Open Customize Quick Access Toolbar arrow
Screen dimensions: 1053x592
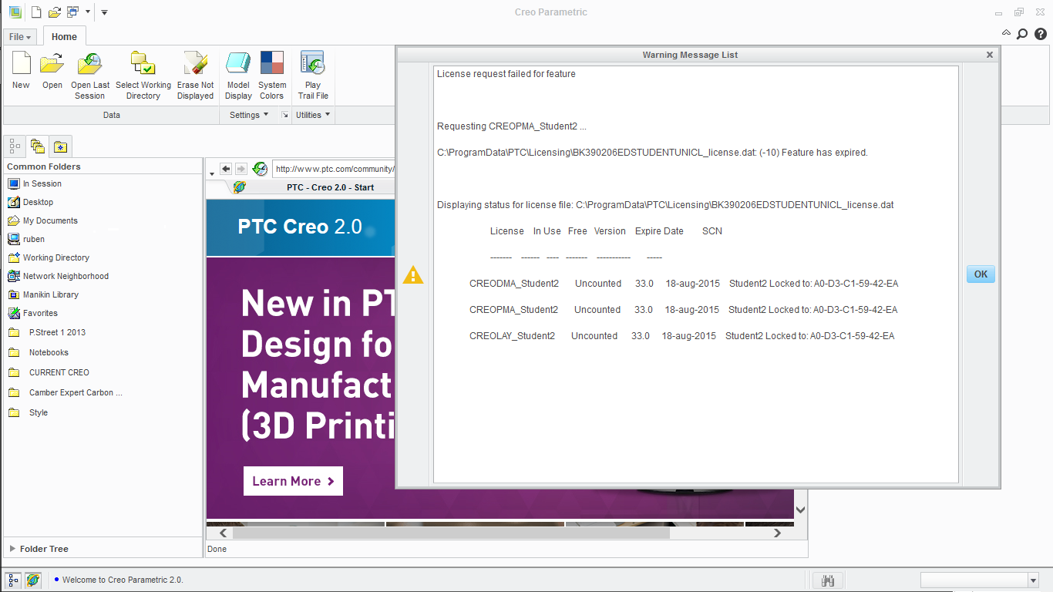coord(104,12)
